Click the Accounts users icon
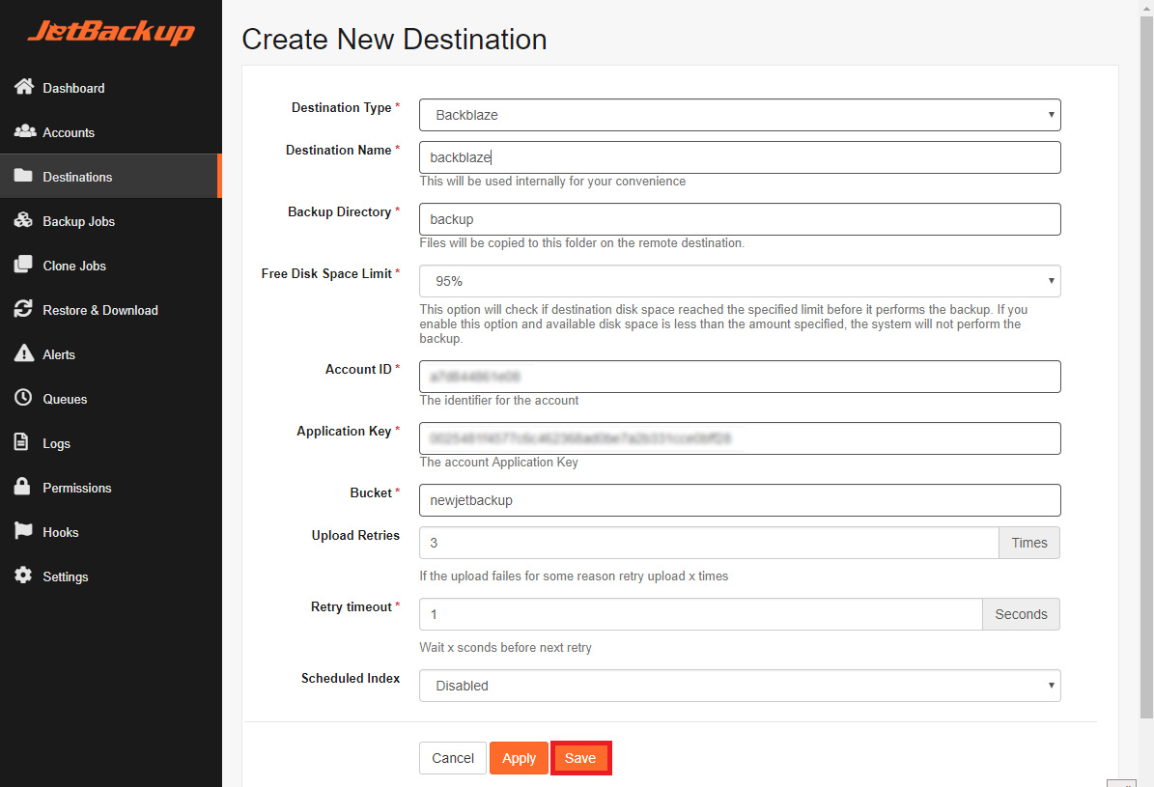Screen dimensions: 1154x787 (x=24, y=131)
